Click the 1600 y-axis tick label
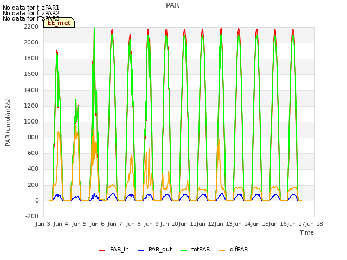 [x=31, y=74]
